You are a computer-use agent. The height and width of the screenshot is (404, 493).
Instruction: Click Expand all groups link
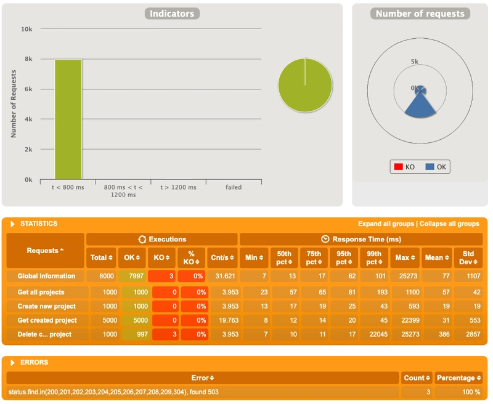tap(386, 224)
